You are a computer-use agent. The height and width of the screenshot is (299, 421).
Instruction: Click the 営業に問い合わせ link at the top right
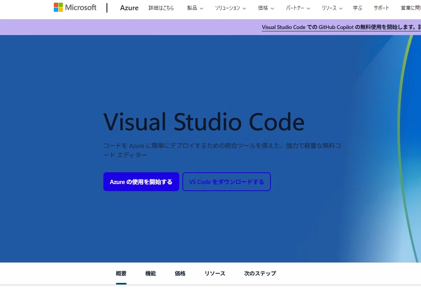411,8
